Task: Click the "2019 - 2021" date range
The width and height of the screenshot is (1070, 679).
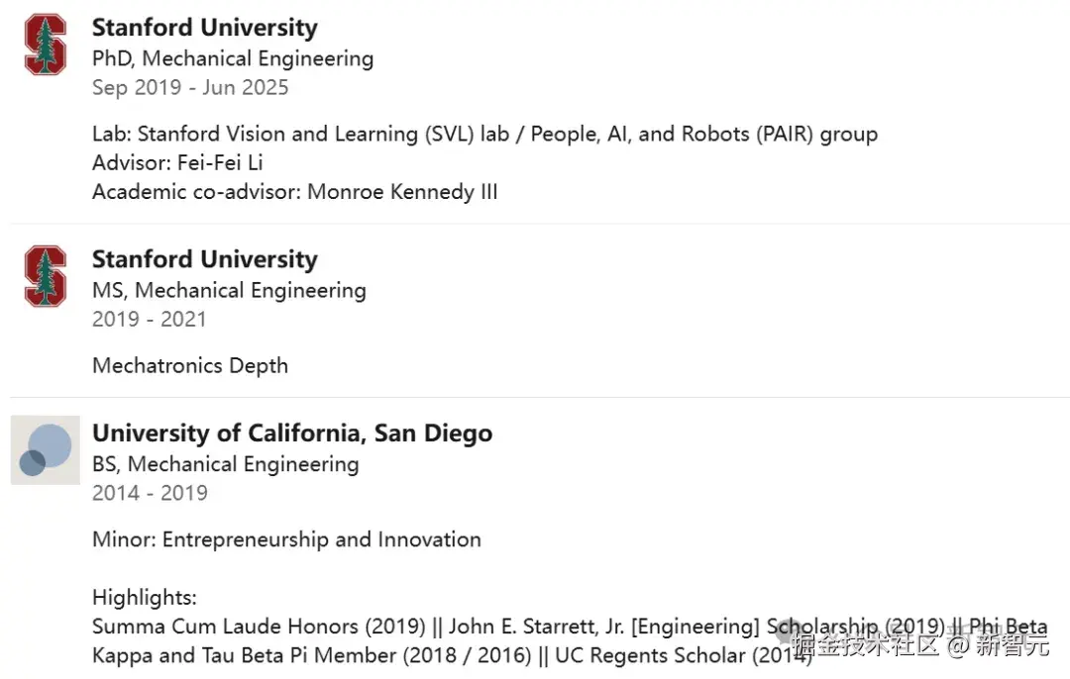Action: pyautogui.click(x=150, y=319)
